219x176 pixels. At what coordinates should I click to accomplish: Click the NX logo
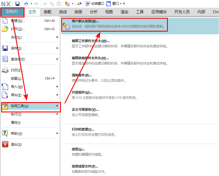click(x=6, y=4)
